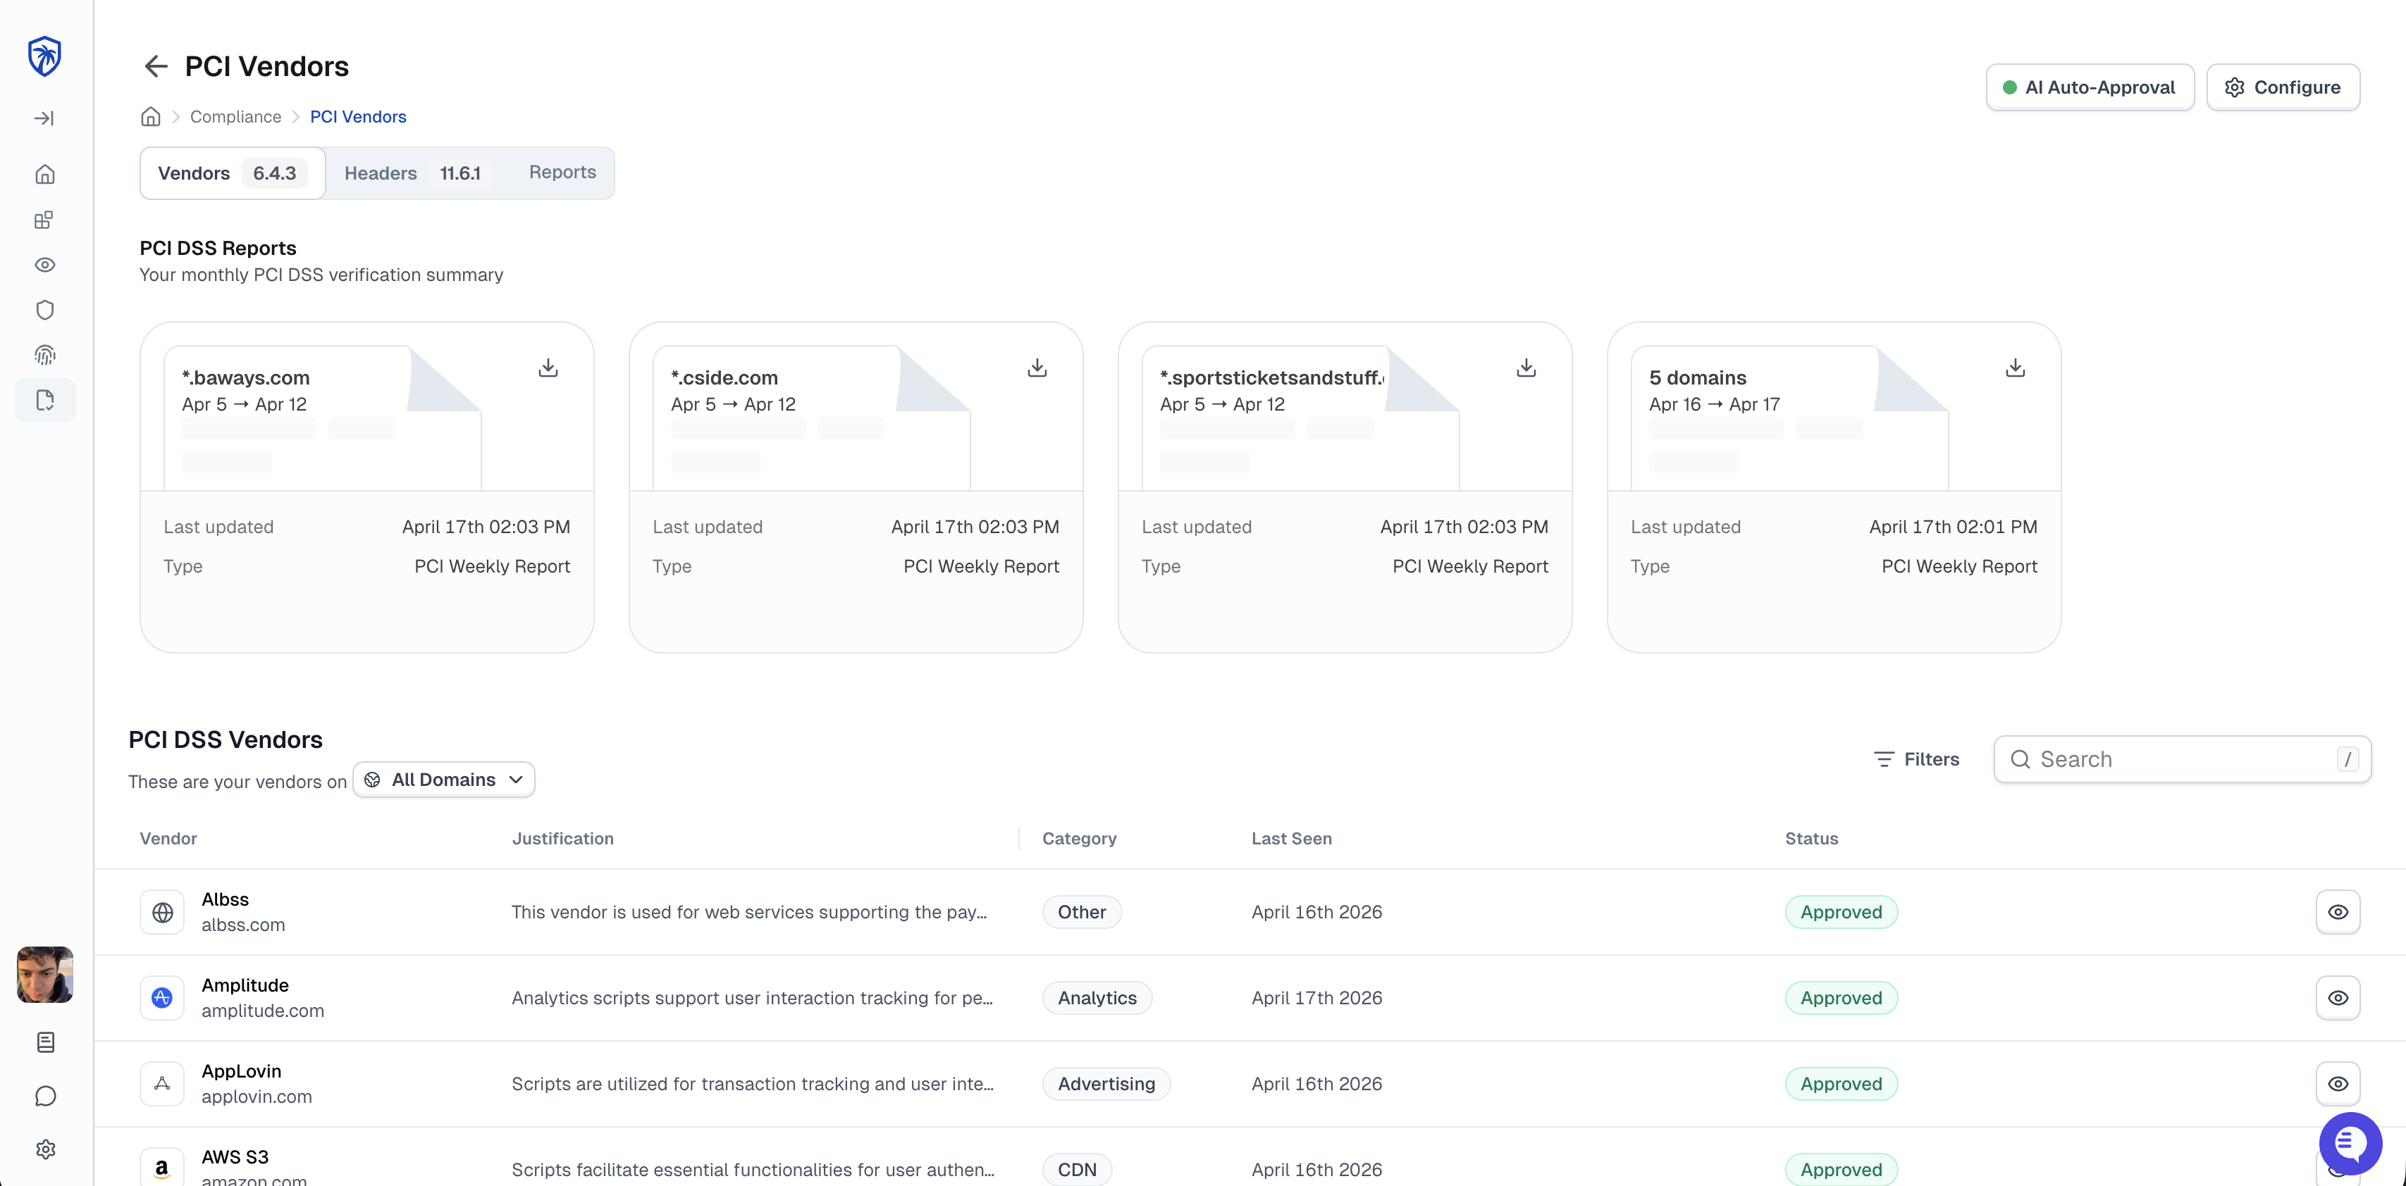This screenshot has height=1186, width=2406.
Task: View details for the Albss vendor row
Action: click(2338, 913)
